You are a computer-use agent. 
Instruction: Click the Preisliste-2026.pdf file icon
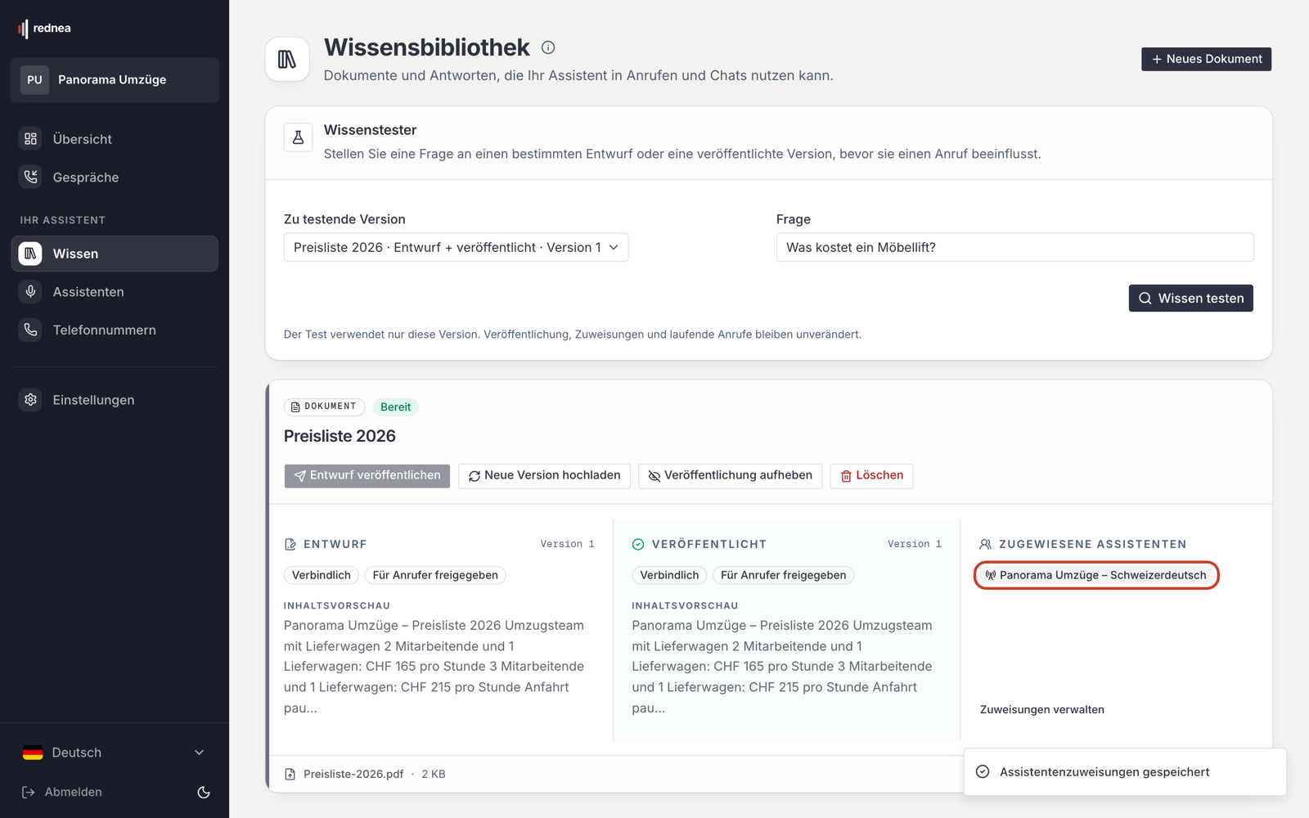pos(290,774)
